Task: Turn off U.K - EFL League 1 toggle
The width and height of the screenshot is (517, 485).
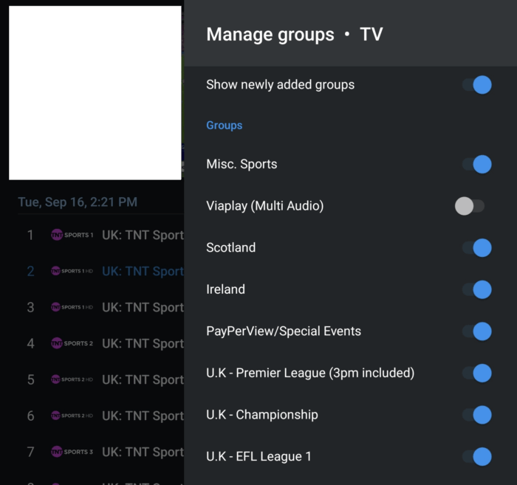Action: coord(476,457)
